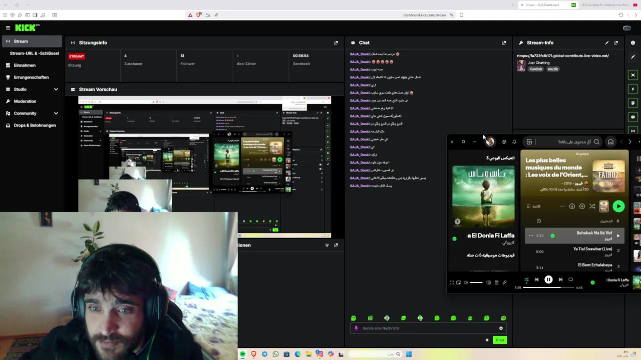Click the Kurdish stream tag
Screen dimensions: 641x360
pyautogui.click(x=536, y=69)
